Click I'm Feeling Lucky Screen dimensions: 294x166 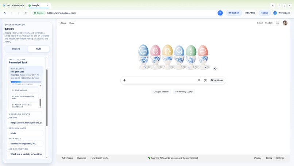point(184,91)
